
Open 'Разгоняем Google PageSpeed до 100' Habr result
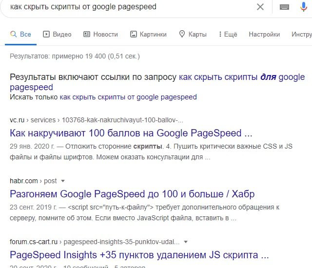[x=132, y=194]
